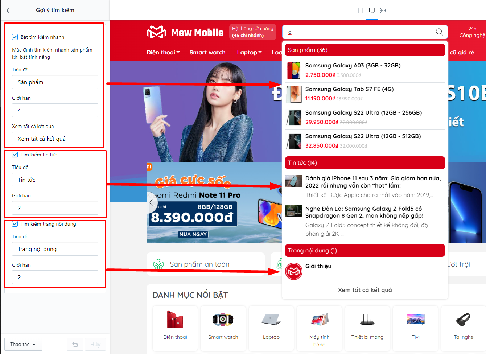Open Galaxy S22 Ultra 256GB thumbnail
Screen dimensions: 486x354
tap(294, 118)
